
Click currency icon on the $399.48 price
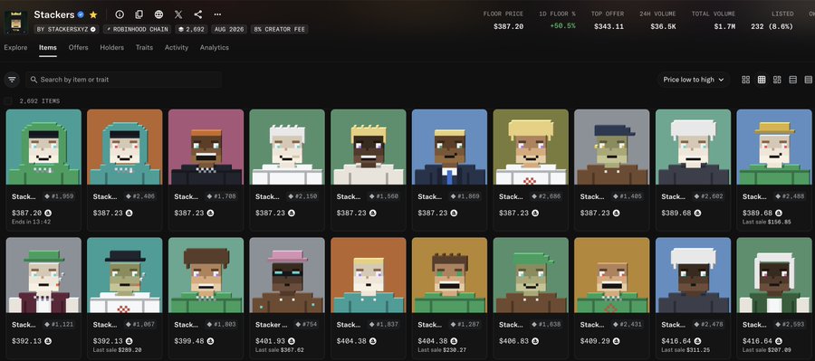[210, 341]
